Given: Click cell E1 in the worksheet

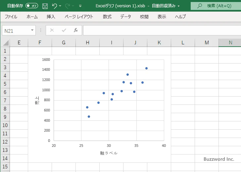Looking at the screenshot, I should coord(19,51).
